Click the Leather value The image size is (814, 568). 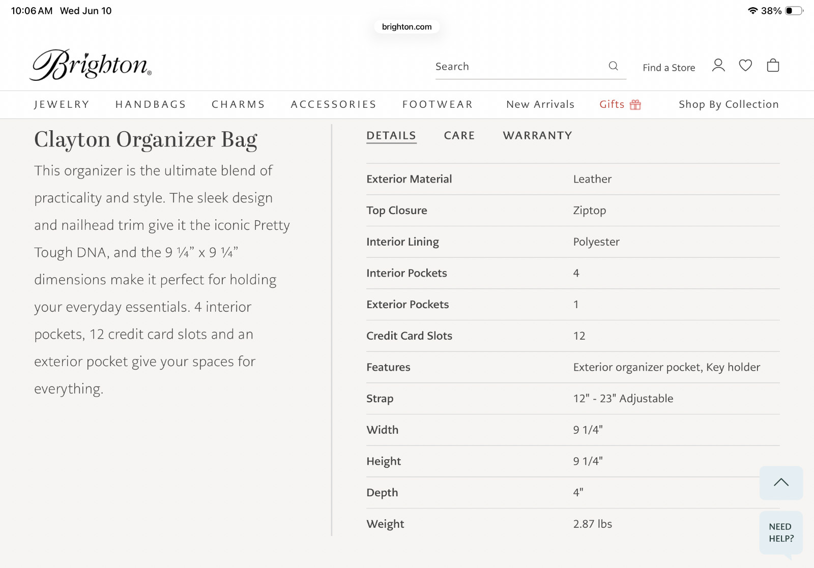(592, 179)
